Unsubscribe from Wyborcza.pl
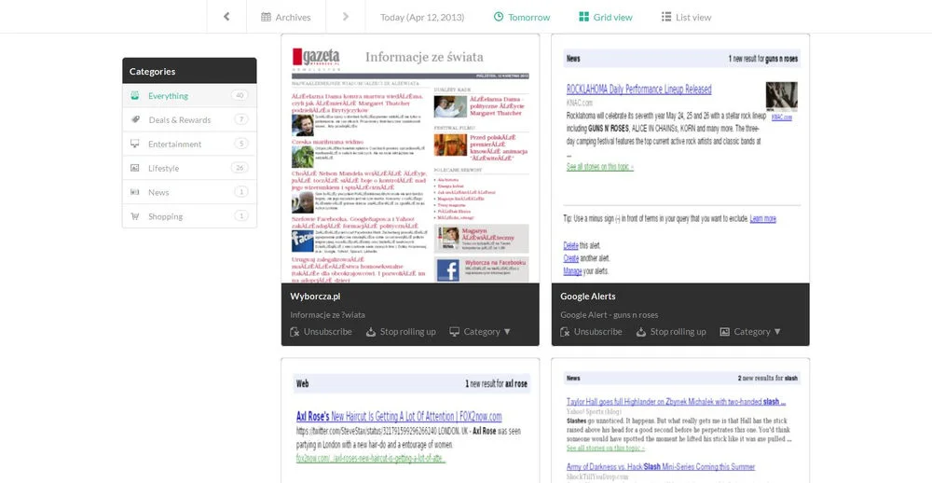Screen dimensions: 932x483 (x=321, y=332)
